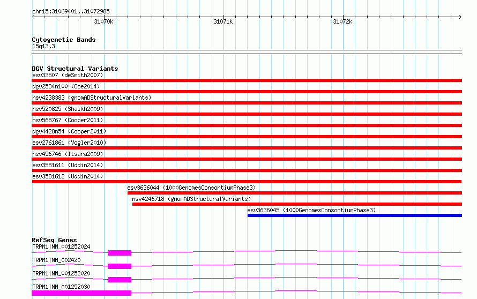Viewport: 477px width, 299px height.
Task: Select the 15q13.3 band label
Action: click(x=43, y=46)
